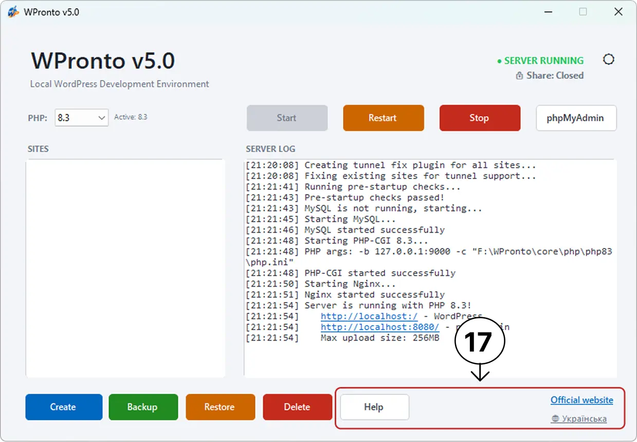Click the Share: Closed lock indicator
The image size is (637, 442).
click(550, 76)
